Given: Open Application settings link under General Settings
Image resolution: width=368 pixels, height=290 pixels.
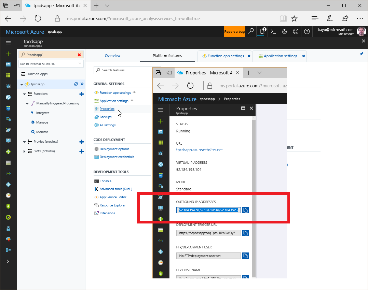Looking at the screenshot, I should tap(114, 101).
